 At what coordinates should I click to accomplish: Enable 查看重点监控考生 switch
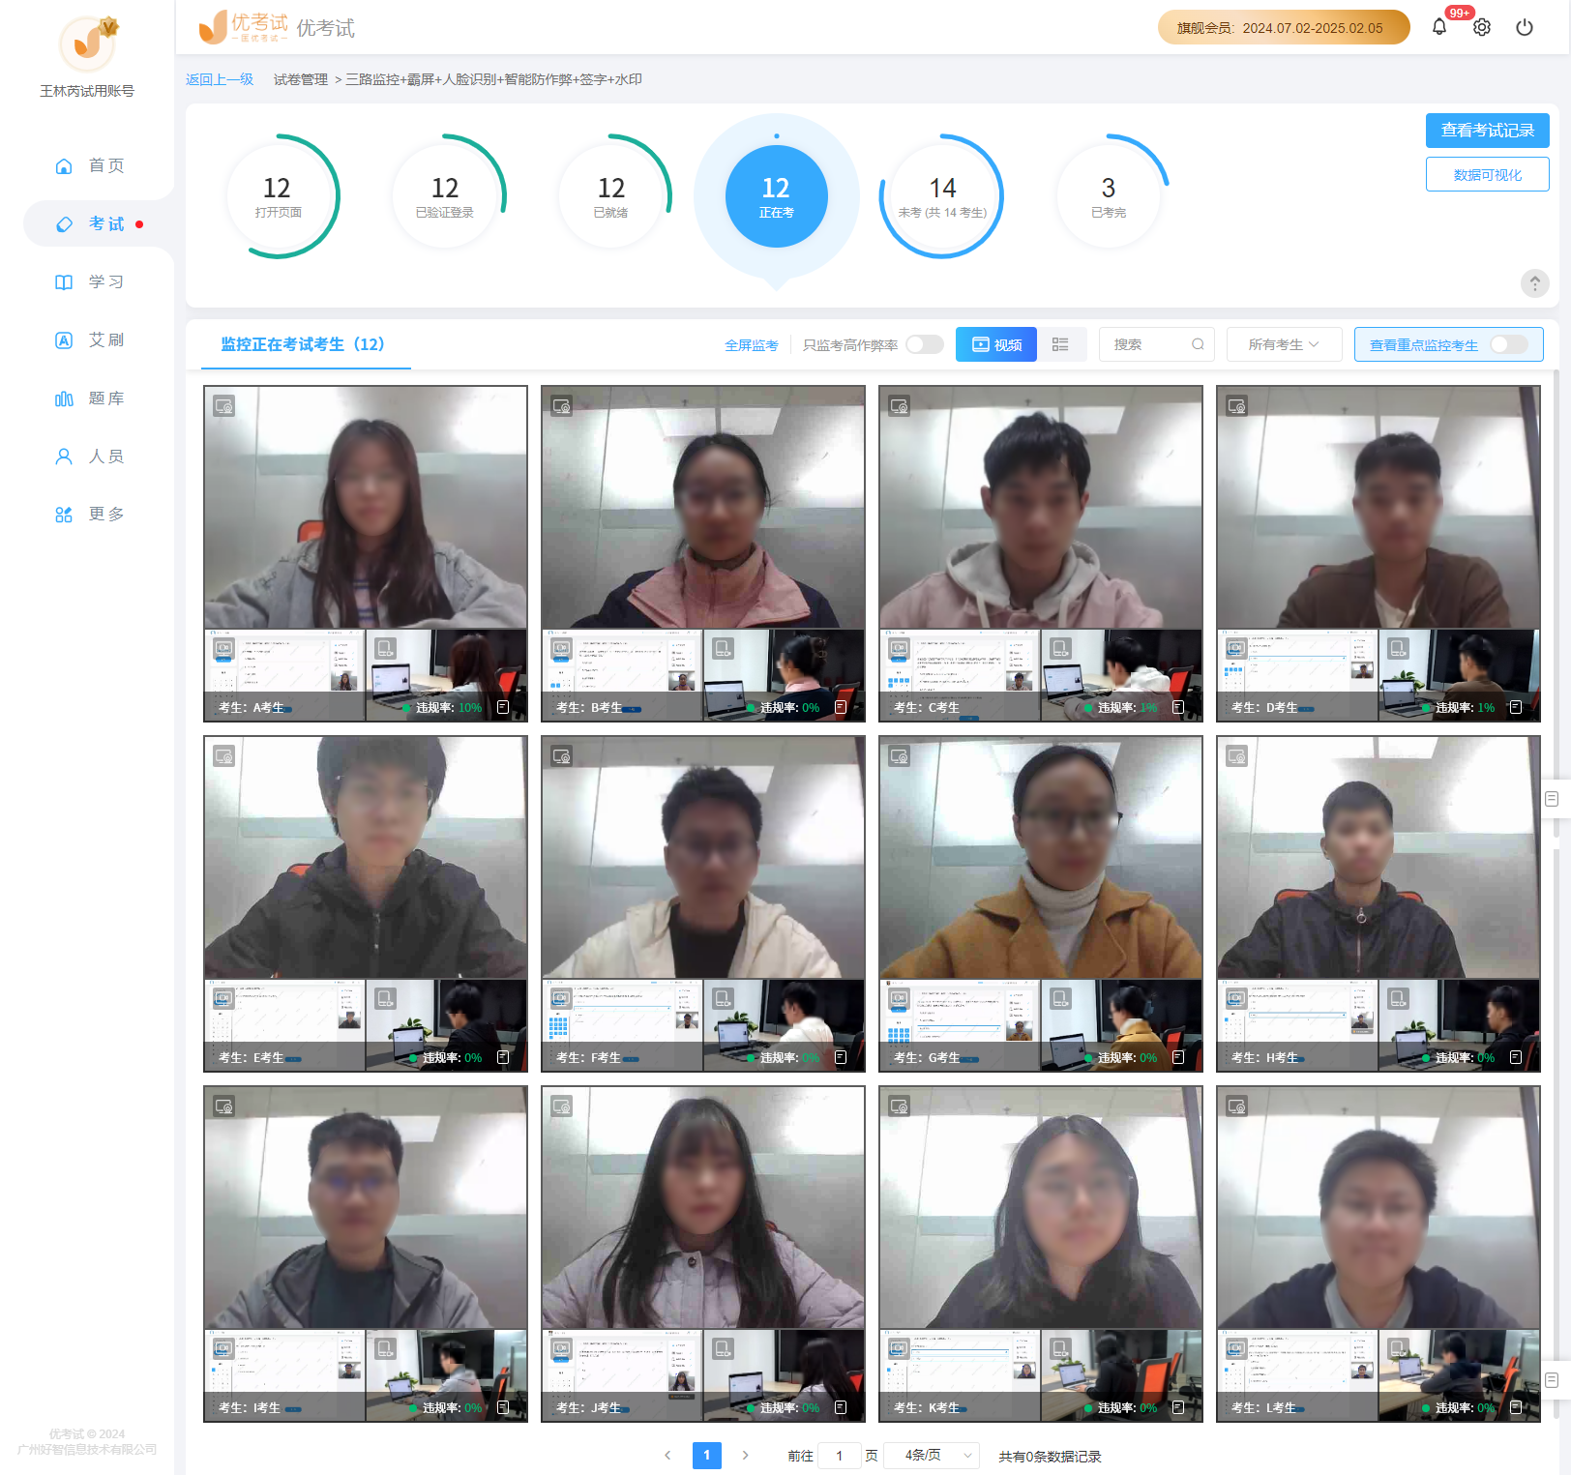(x=1508, y=344)
